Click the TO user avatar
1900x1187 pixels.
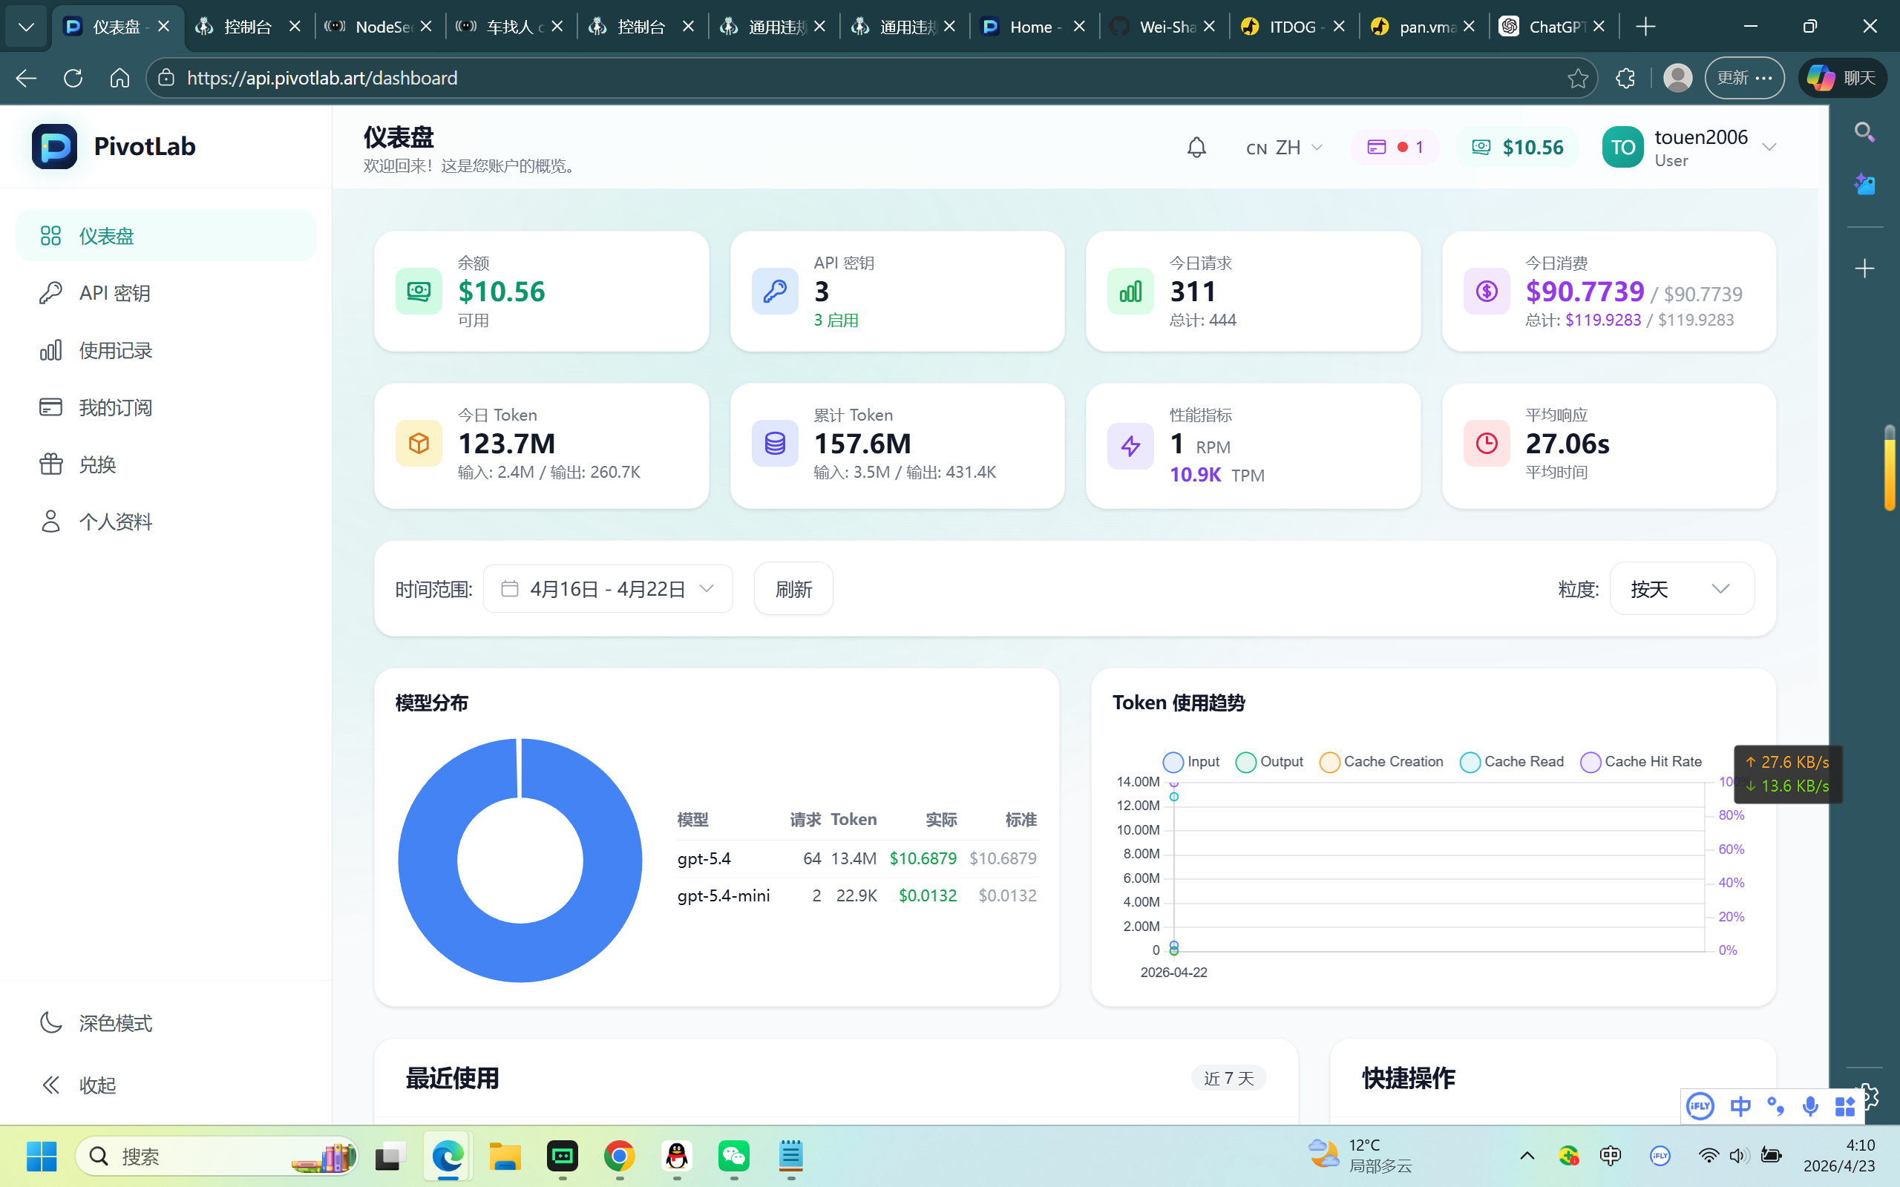pyautogui.click(x=1622, y=147)
